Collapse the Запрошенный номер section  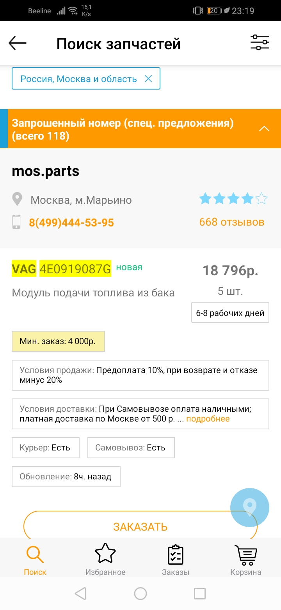point(264,129)
